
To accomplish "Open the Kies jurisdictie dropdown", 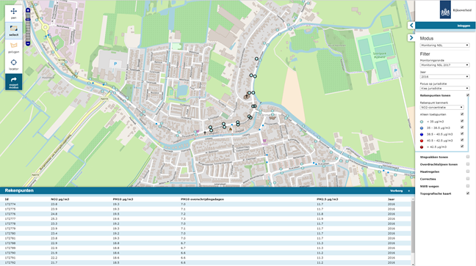I will coord(444,89).
